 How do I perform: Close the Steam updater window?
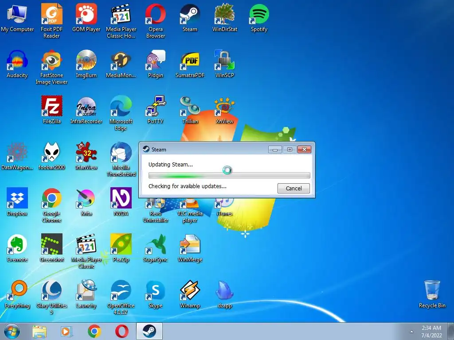point(304,149)
